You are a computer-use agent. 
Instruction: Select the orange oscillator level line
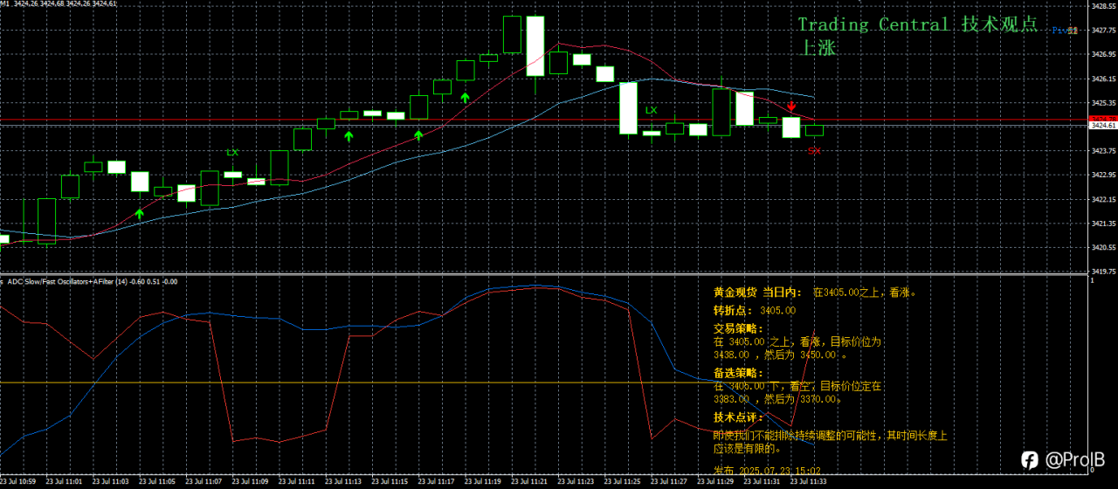[543, 382]
